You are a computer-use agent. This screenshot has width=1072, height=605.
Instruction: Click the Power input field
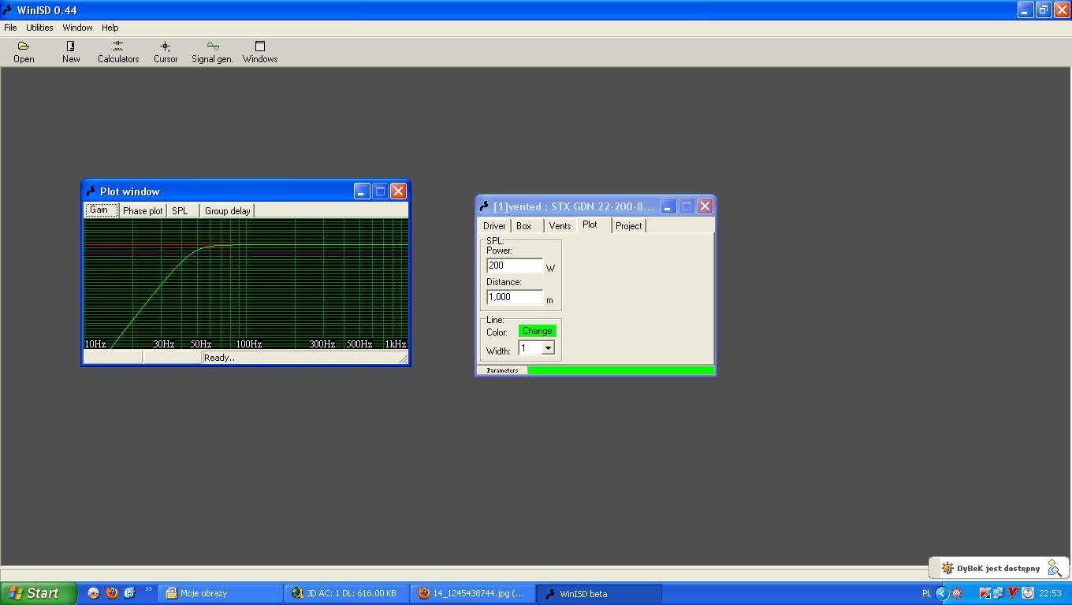point(515,265)
